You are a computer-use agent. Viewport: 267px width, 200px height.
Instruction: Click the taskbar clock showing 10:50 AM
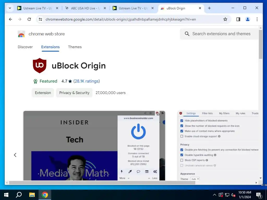pyautogui.click(x=245, y=195)
